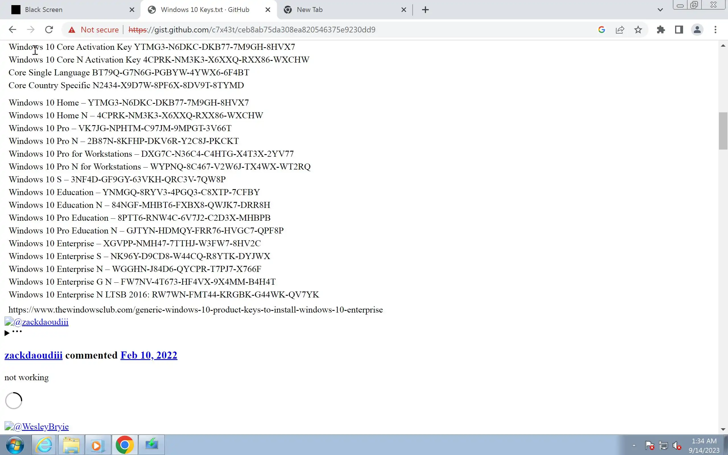Expand the tab search chevron

pos(660,10)
